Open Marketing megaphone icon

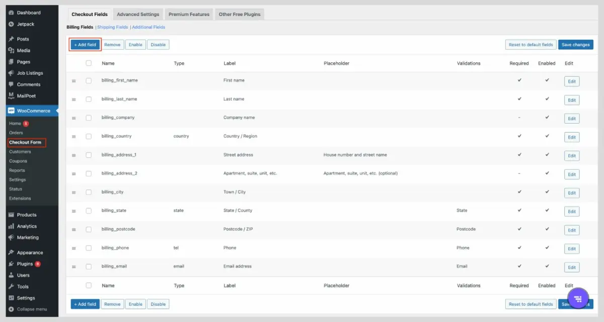tap(11, 238)
